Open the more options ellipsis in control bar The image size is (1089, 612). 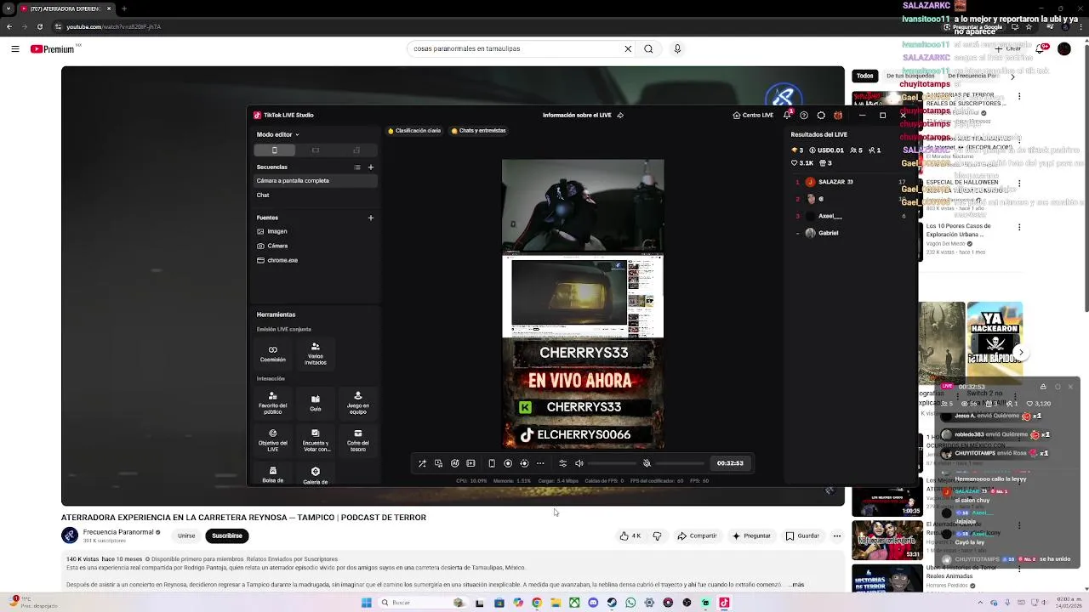coord(540,463)
